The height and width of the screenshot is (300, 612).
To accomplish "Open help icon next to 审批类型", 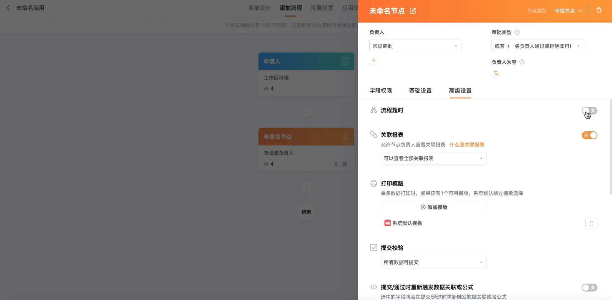I will click(x=517, y=32).
